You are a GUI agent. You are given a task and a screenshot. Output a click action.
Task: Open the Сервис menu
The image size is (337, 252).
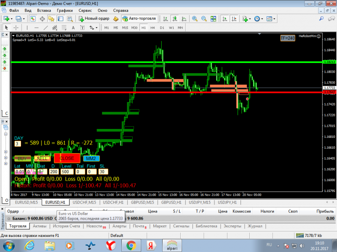[85, 10]
